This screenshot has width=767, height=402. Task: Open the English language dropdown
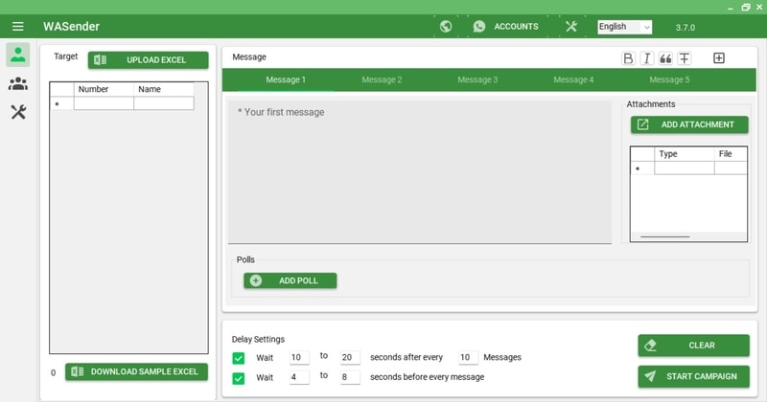click(625, 27)
